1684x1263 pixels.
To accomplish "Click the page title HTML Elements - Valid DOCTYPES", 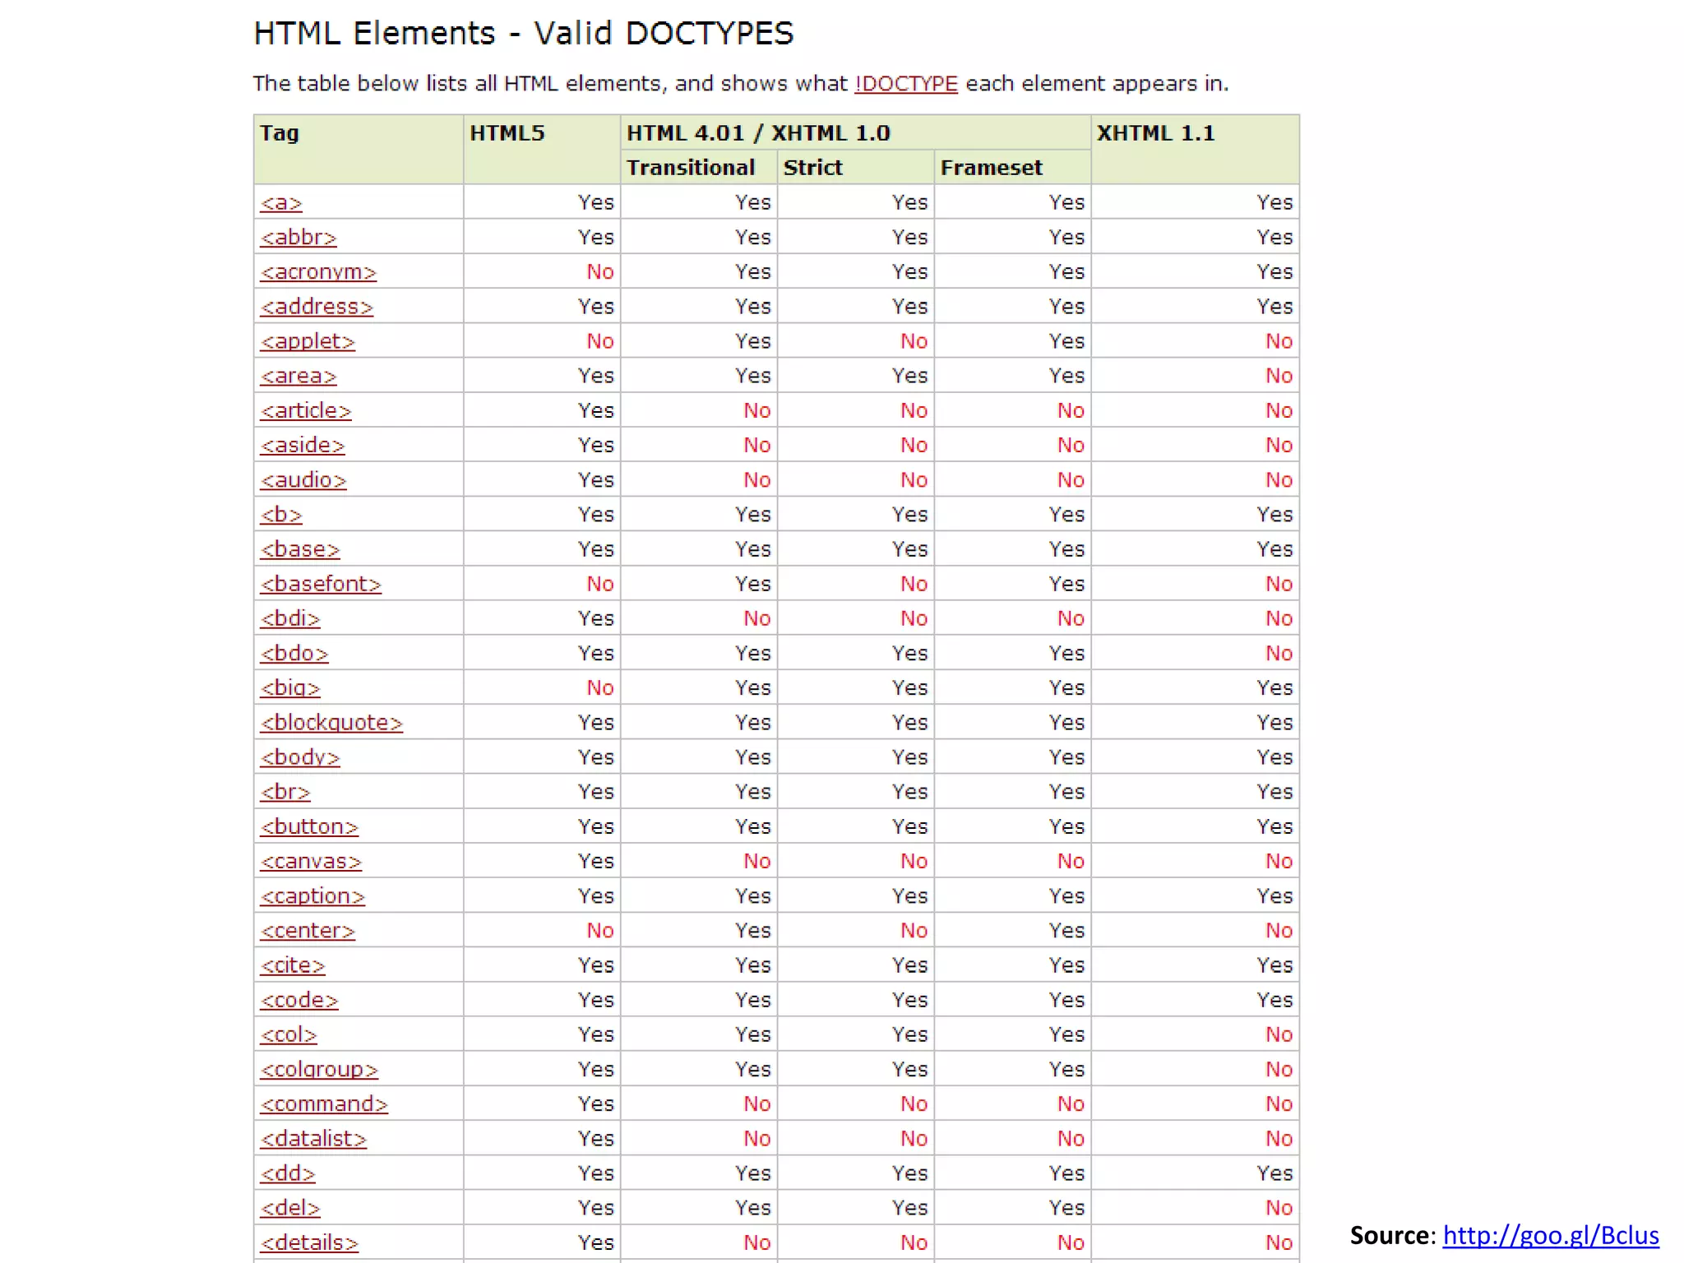I will click(524, 34).
